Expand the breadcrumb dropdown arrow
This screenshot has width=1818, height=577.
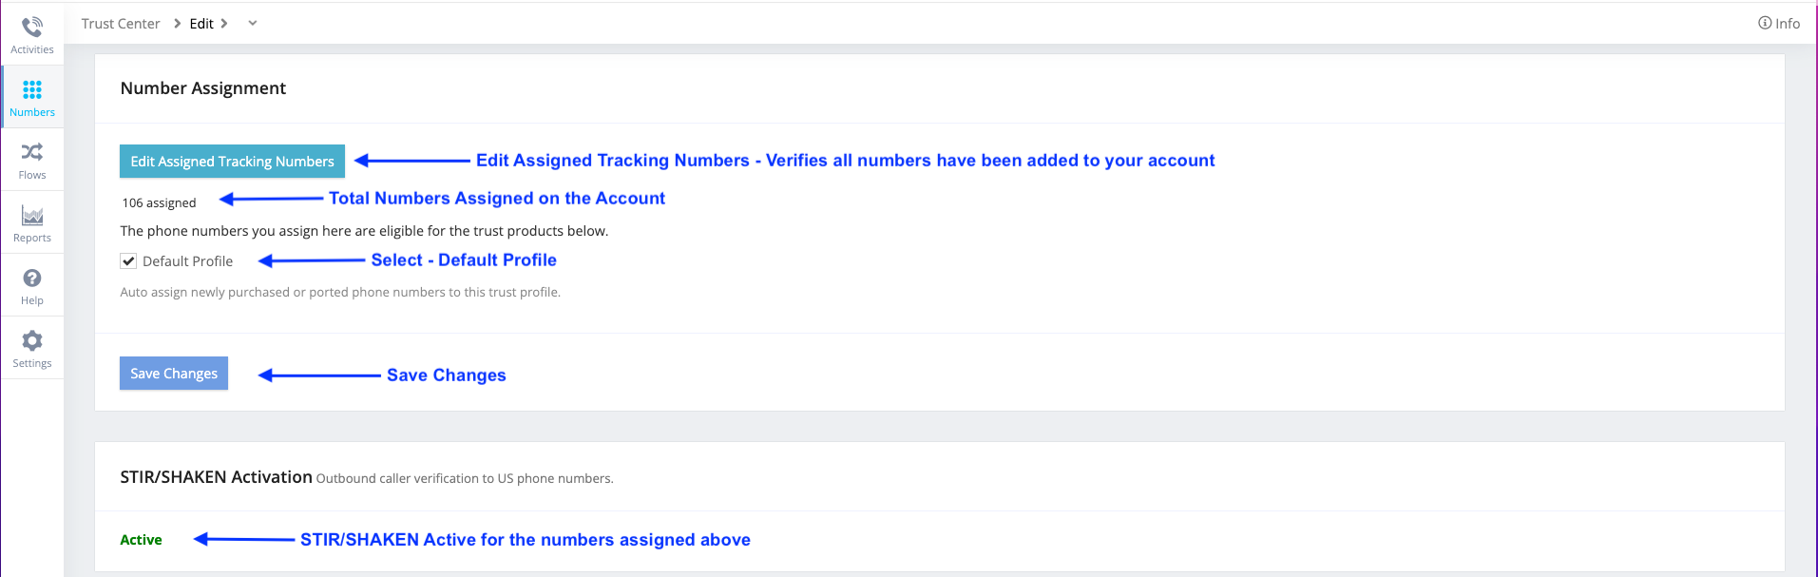[x=253, y=23]
